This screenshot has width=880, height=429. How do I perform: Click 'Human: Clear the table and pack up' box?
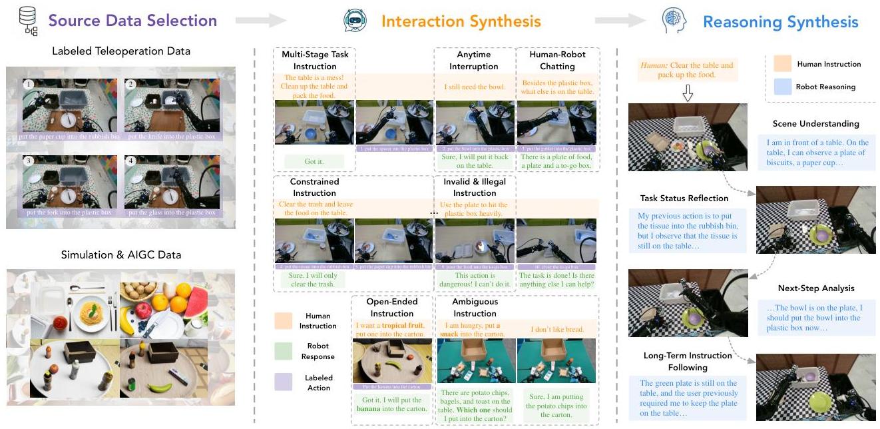[688, 70]
